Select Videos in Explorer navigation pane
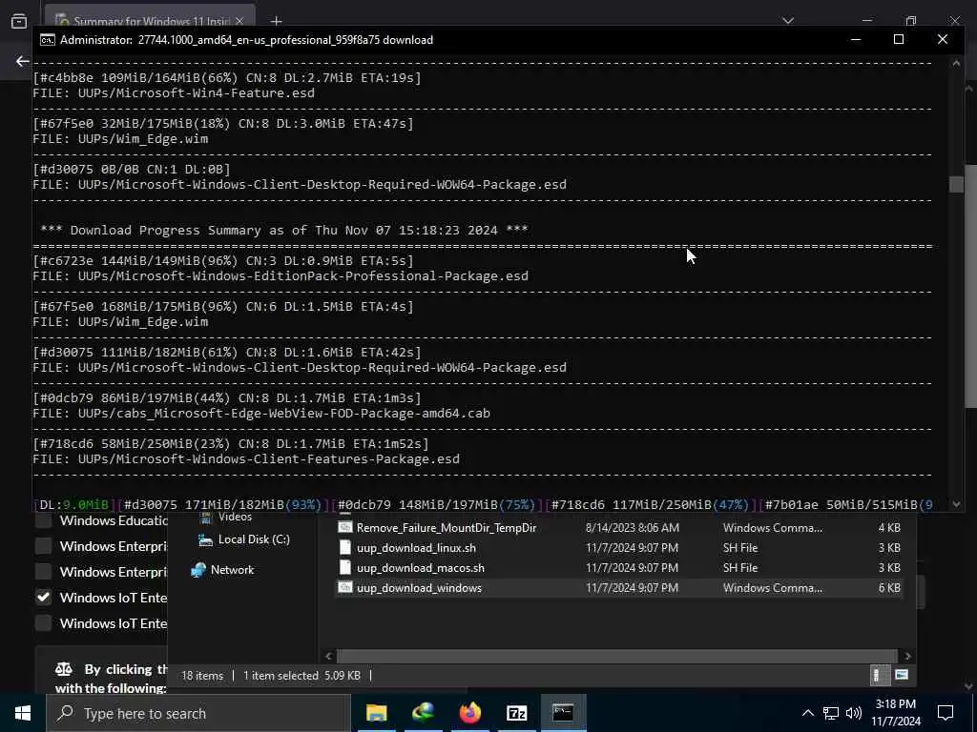 [235, 518]
